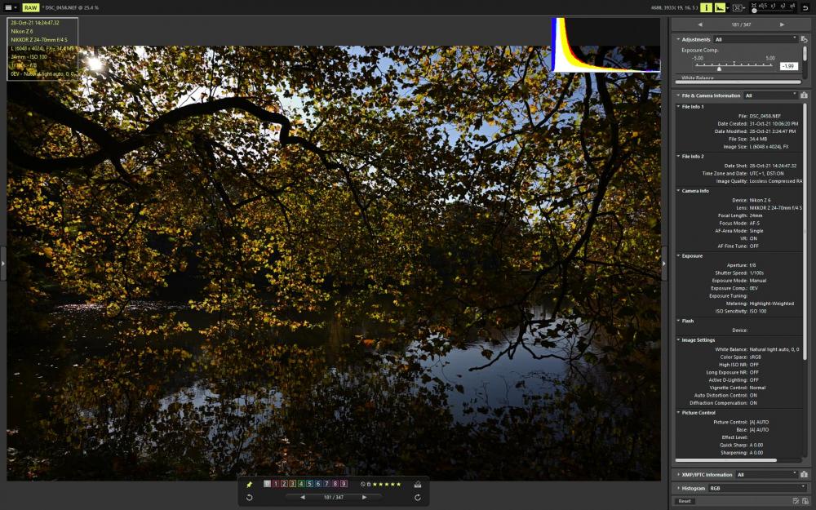Clear the star rating with no-rating icon
816x510 pixels.
pyautogui.click(x=363, y=485)
